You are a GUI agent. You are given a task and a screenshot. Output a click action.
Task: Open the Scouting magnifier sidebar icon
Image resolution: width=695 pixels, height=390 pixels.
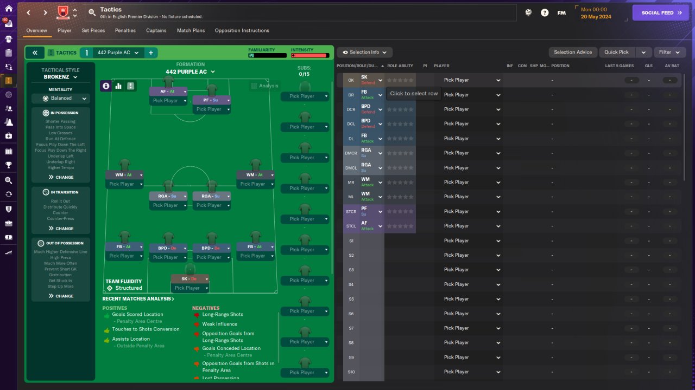click(8, 180)
